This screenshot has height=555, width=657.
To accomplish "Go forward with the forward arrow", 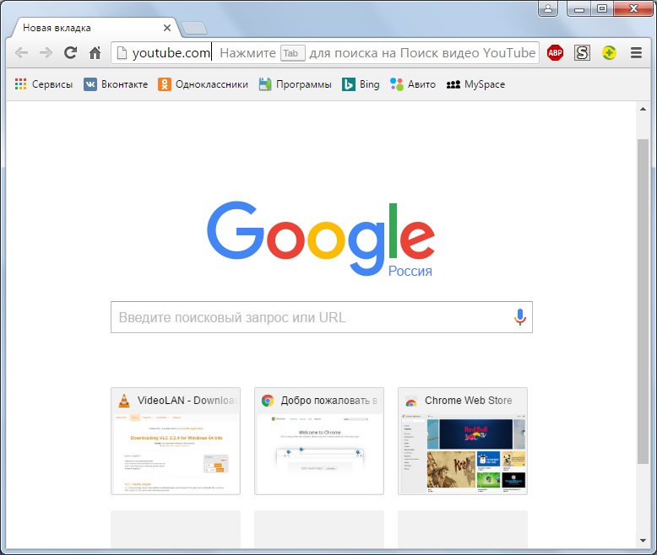I will coord(46,53).
